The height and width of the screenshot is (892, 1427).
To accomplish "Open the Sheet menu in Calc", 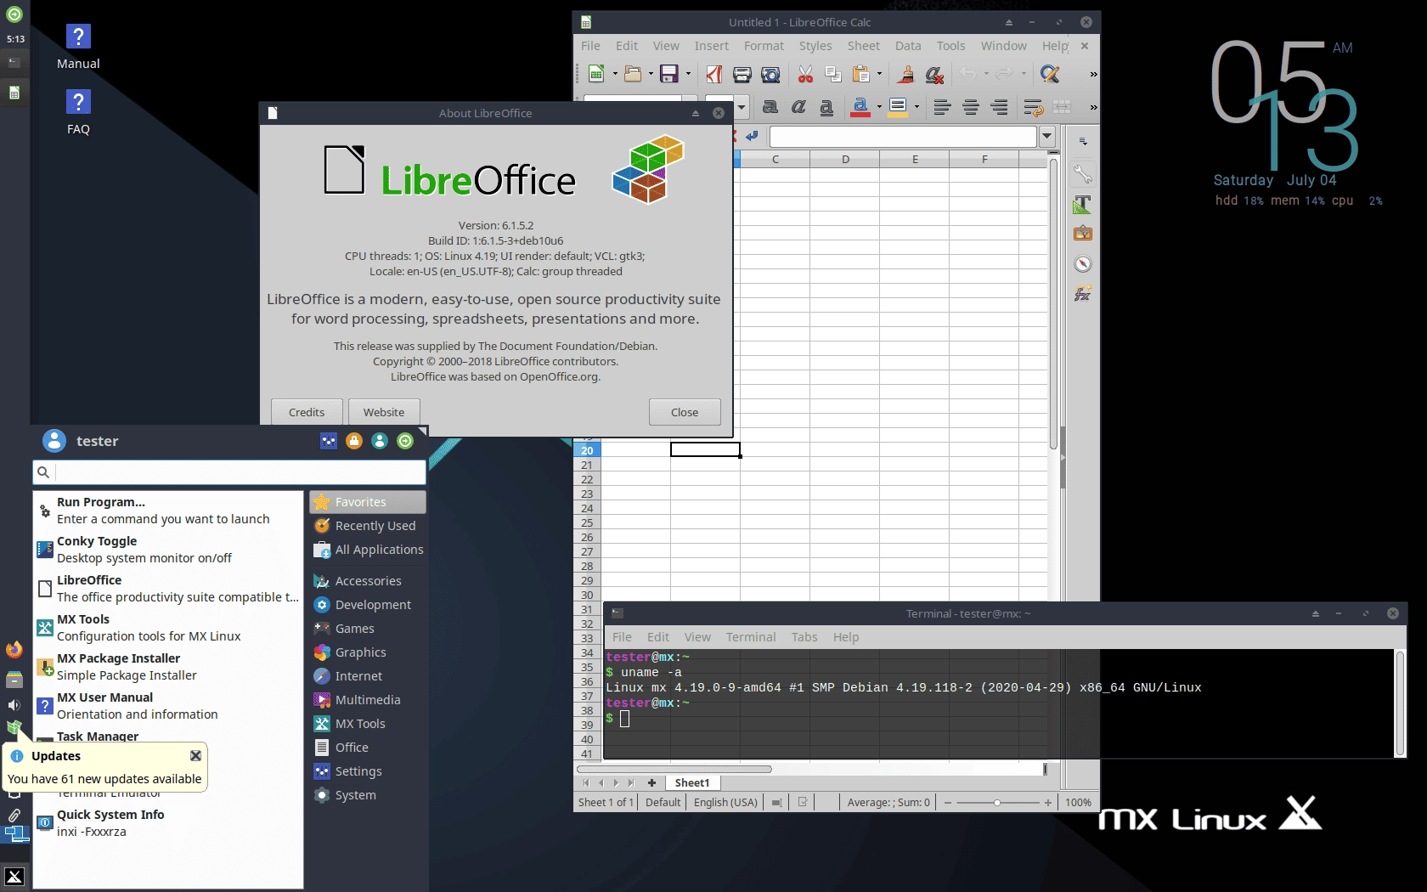I will tap(863, 46).
